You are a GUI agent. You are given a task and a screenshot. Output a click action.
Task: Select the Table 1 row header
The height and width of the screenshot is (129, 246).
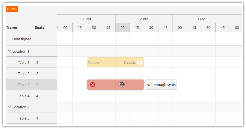pos(23,62)
